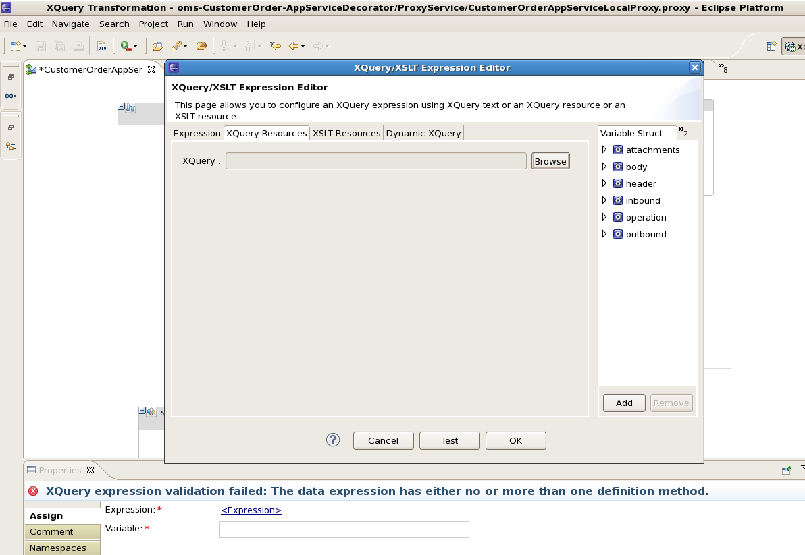Click the Open Type briefcase icon

[x=157, y=46]
